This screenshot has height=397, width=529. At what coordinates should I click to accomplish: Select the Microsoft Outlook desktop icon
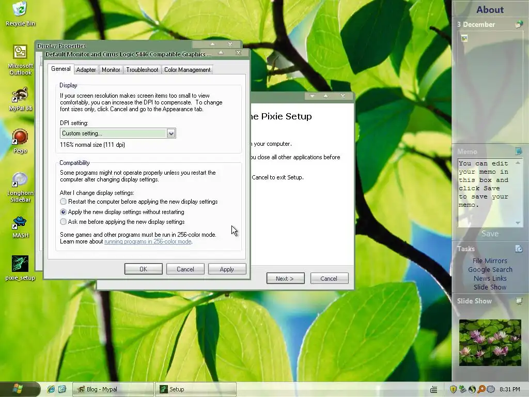coord(20,60)
